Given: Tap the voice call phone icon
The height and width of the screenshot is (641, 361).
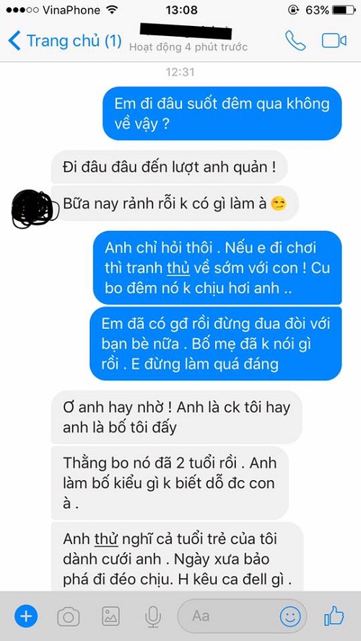Looking at the screenshot, I should pyautogui.click(x=295, y=41).
